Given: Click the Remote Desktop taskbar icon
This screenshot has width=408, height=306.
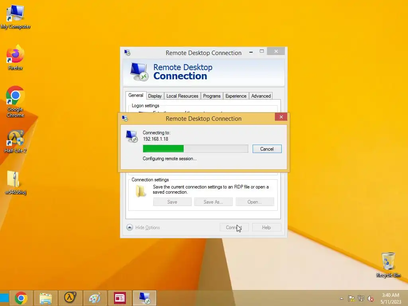Looking at the screenshot, I should pyautogui.click(x=144, y=298).
